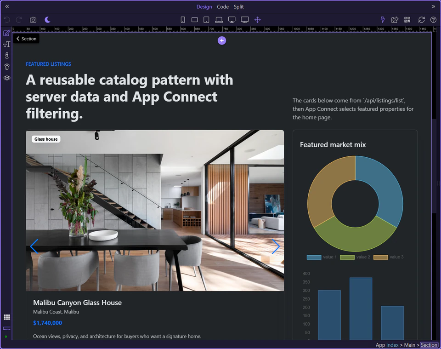Click the shirt styling icon in sidebar
Screen dimensions: 441x349
pos(7,67)
